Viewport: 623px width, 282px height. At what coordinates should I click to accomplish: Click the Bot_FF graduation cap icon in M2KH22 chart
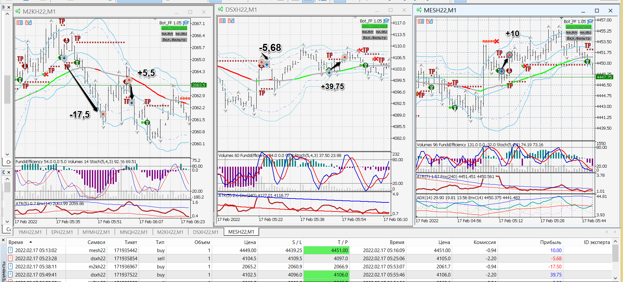[x=186, y=23]
